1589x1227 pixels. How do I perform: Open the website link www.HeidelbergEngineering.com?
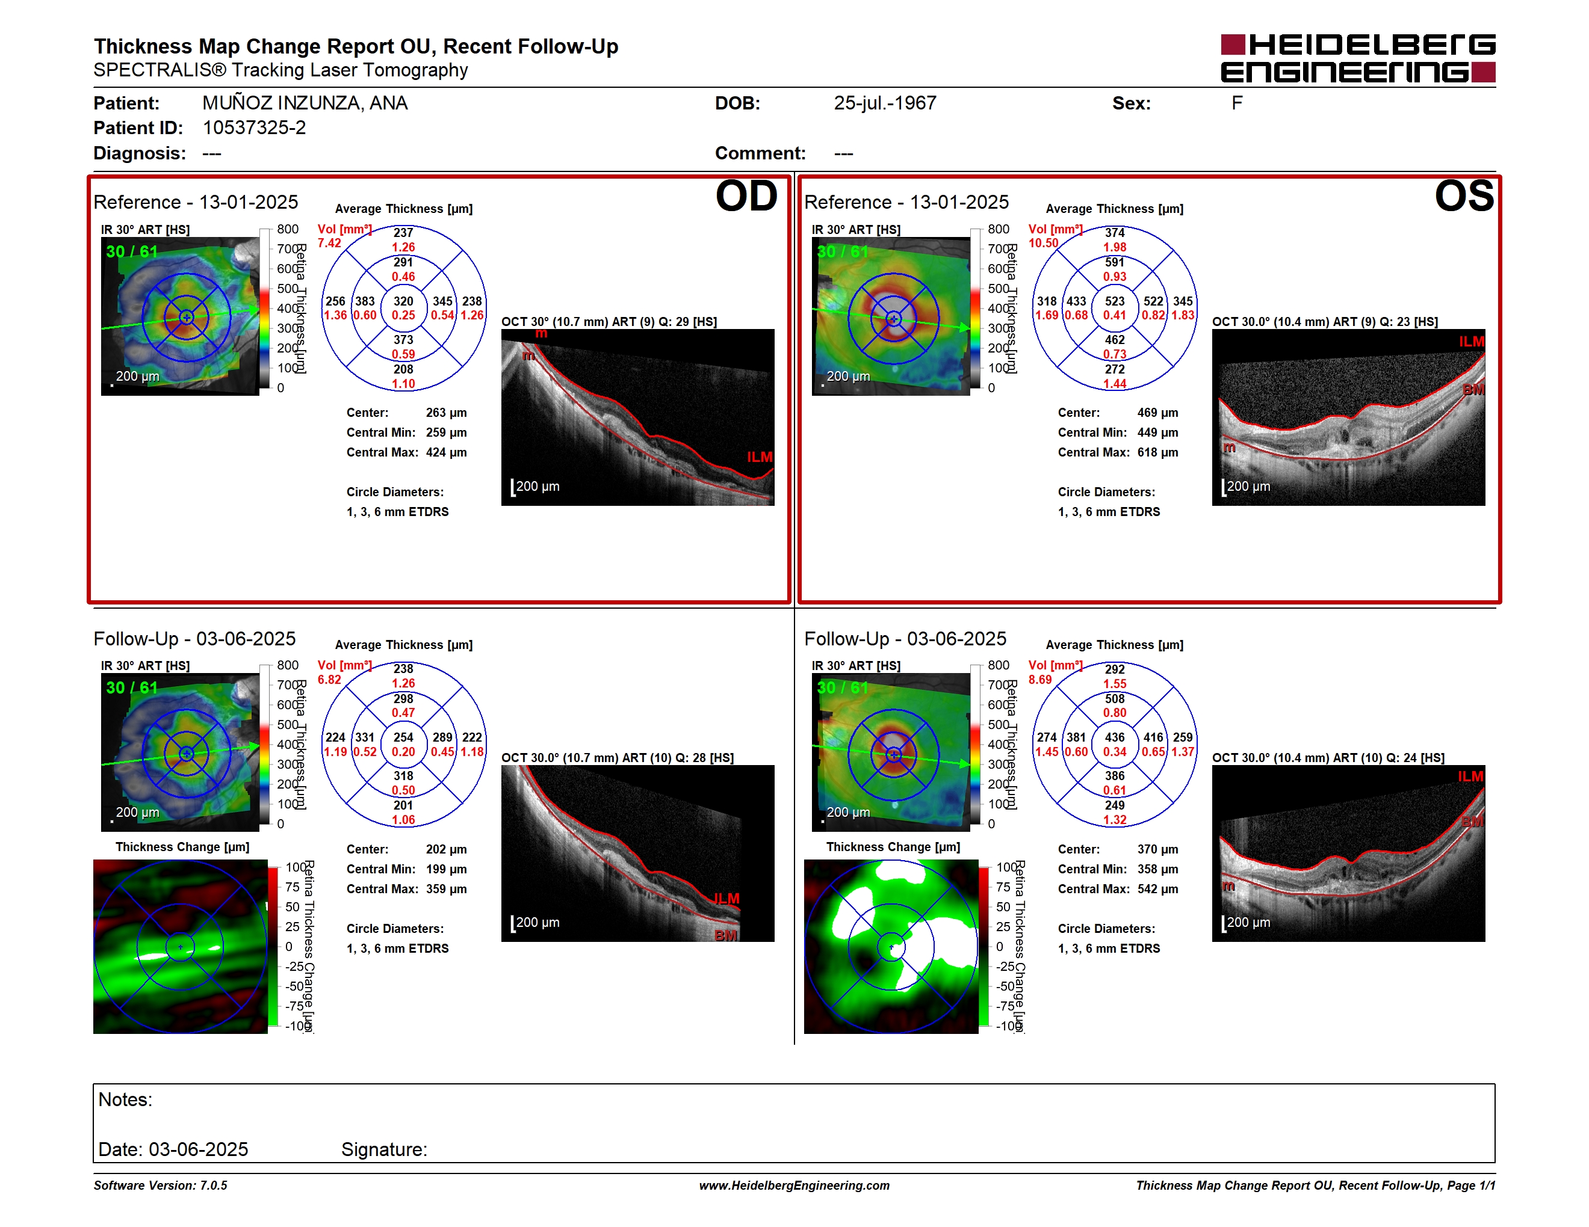[x=794, y=1185]
